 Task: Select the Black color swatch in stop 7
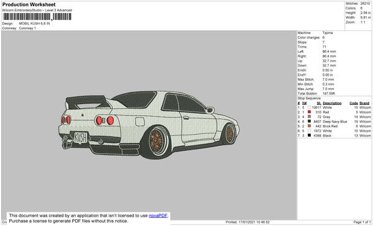click(309, 135)
